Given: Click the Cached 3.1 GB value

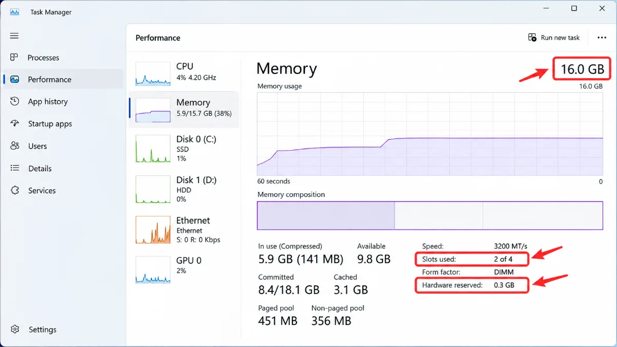Looking at the screenshot, I should [x=351, y=290].
